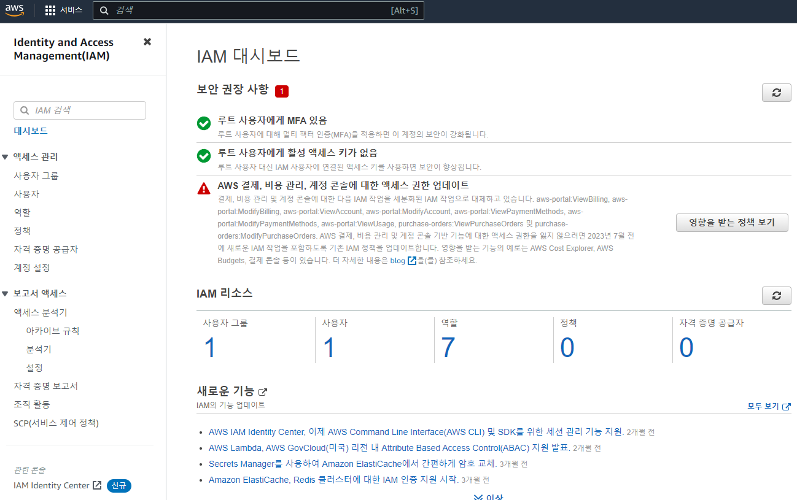The image size is (797, 500).
Task: Open the AWS Lambda GovCloud ABAC news link
Action: [x=389, y=448]
